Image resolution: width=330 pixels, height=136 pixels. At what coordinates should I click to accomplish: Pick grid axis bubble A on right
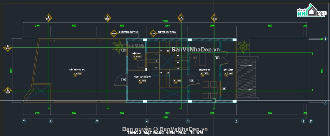click(x=325, y=103)
